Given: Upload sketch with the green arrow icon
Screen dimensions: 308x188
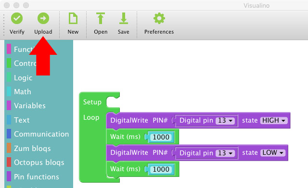Looking at the screenshot, I should pyautogui.click(x=43, y=18).
